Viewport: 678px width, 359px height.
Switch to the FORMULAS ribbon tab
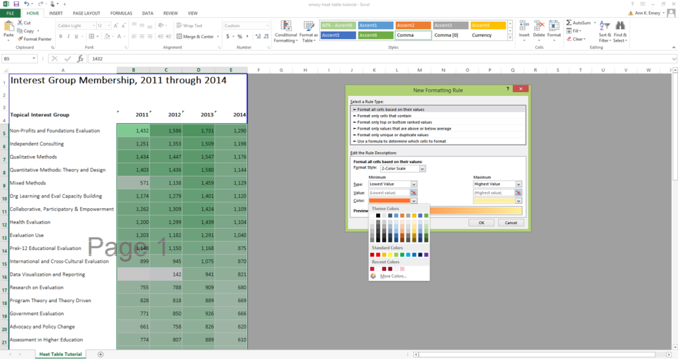121,13
